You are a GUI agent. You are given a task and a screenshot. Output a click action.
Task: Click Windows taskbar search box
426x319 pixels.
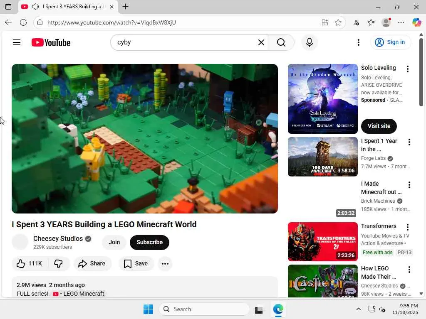coord(204,309)
